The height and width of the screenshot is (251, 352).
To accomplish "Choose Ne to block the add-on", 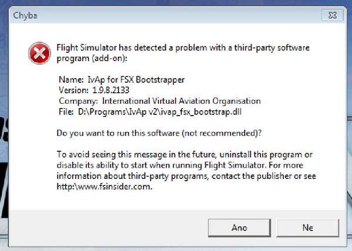I will pos(308,228).
